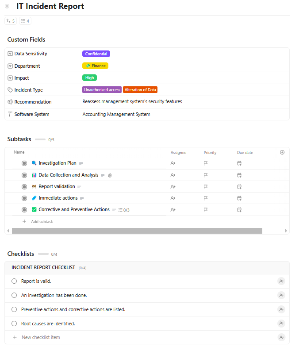Viewport: 303px width, 347px height.
Task: Click attachment icon on Data Collection and Analysis
Action: tap(110, 175)
